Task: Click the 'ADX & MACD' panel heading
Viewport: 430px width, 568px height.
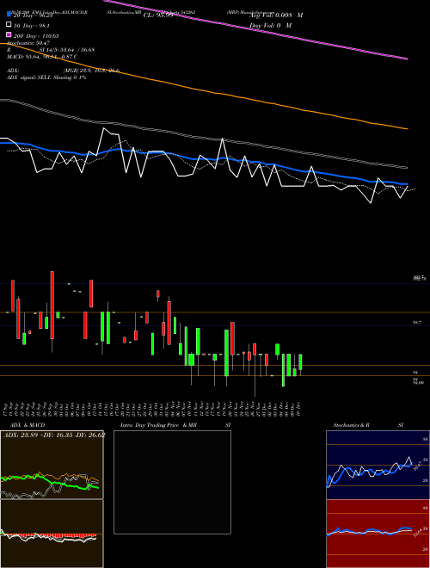Action: (28, 425)
